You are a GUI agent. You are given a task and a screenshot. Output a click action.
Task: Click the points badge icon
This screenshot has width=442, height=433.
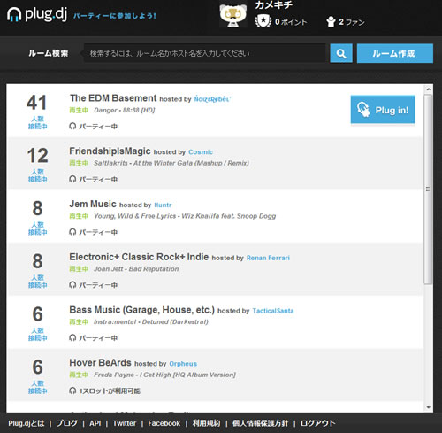263,21
